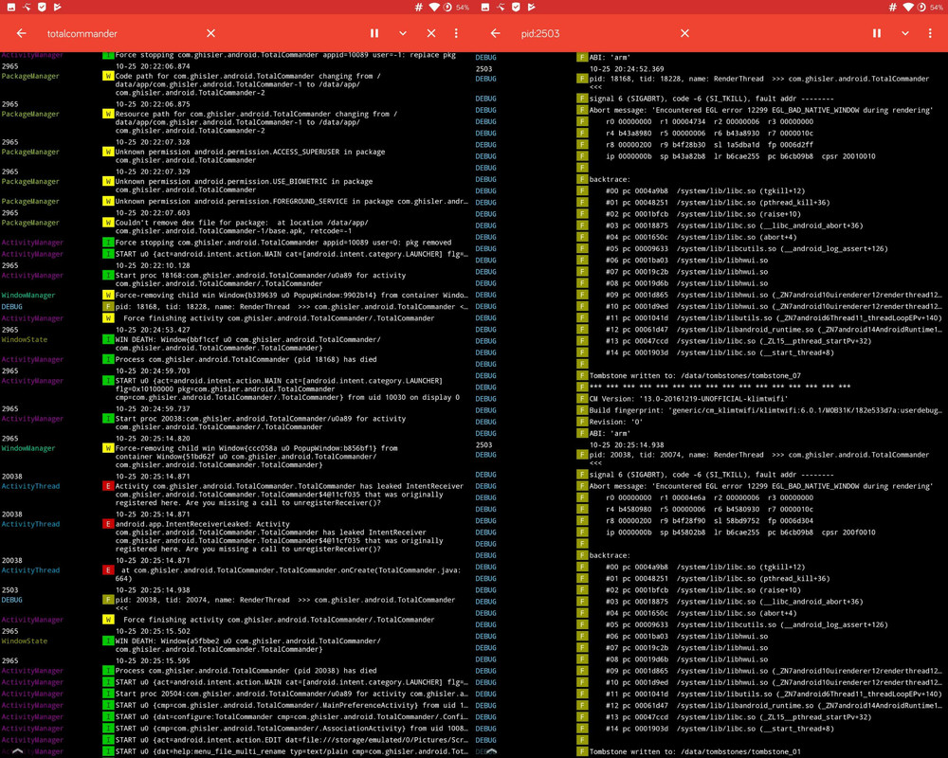Select 'Process ... (pid 18168) has died' entry
Screen dimensions: 948x758
pos(236,359)
